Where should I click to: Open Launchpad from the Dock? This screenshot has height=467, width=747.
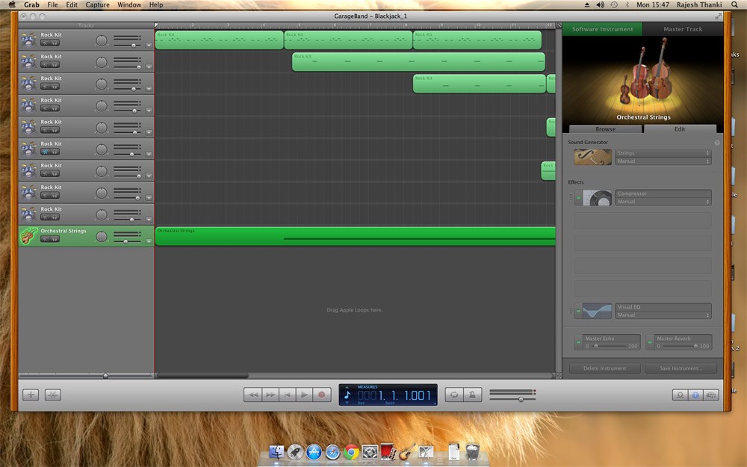click(295, 452)
